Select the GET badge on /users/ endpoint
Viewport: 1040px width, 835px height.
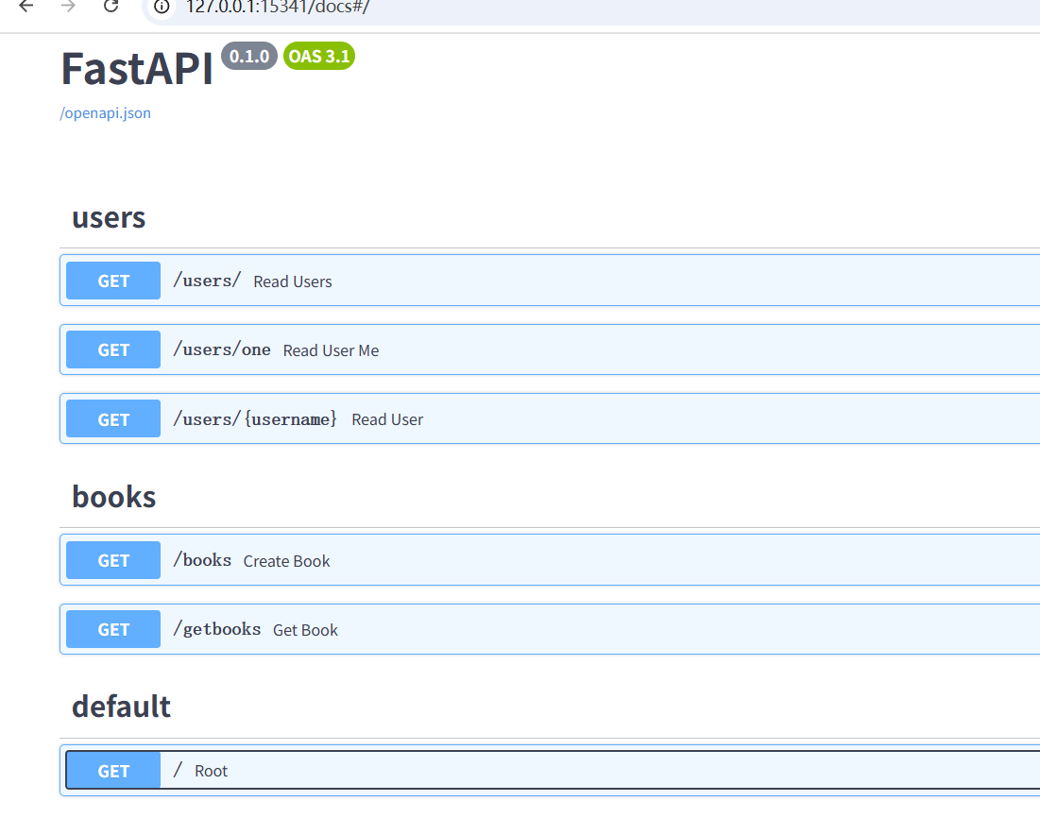[x=112, y=281]
